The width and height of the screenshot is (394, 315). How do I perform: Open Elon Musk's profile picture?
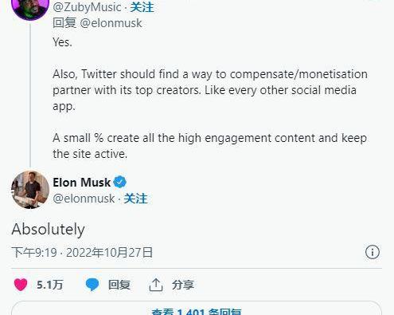tap(30, 190)
